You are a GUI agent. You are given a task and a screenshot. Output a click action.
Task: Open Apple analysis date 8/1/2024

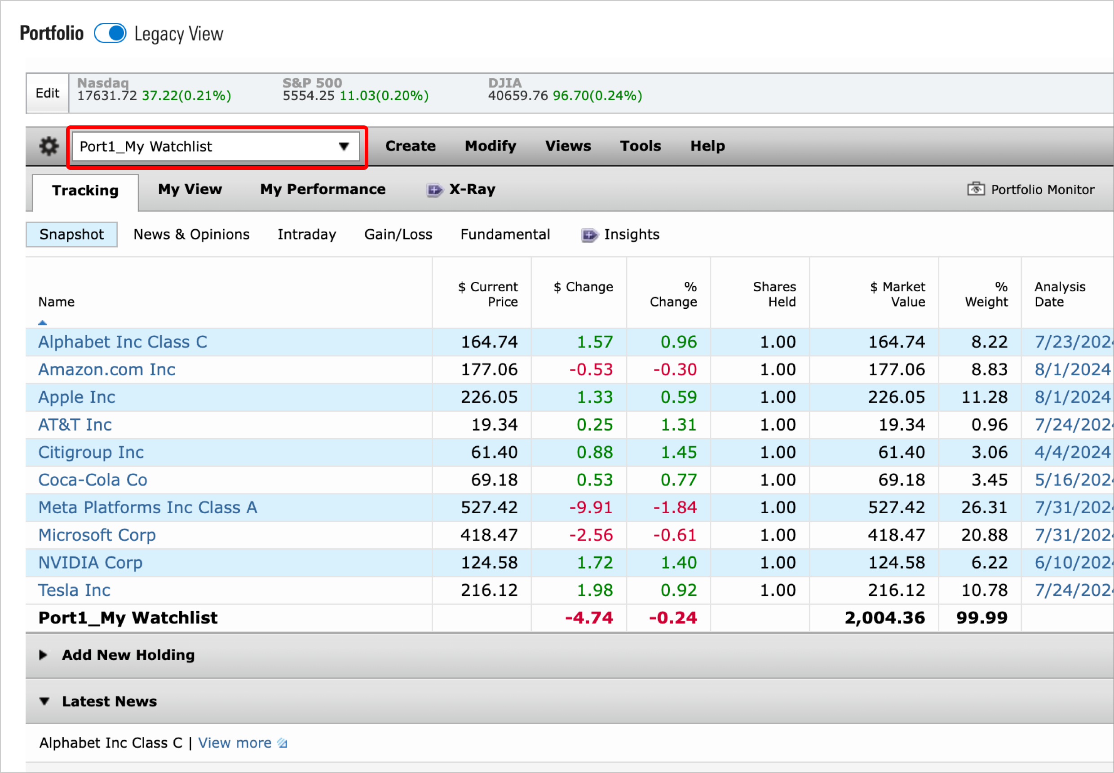1072,397
